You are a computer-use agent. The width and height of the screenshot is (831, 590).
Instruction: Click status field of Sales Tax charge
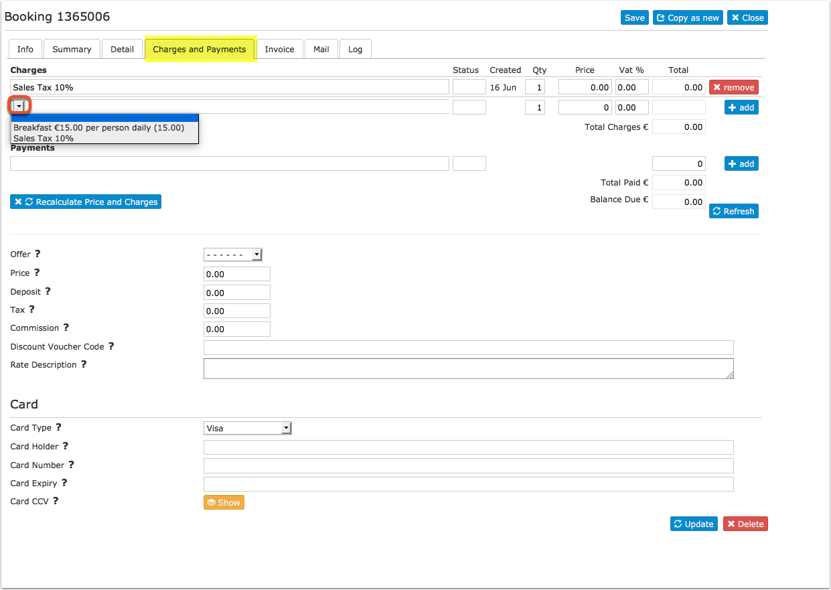coord(469,87)
